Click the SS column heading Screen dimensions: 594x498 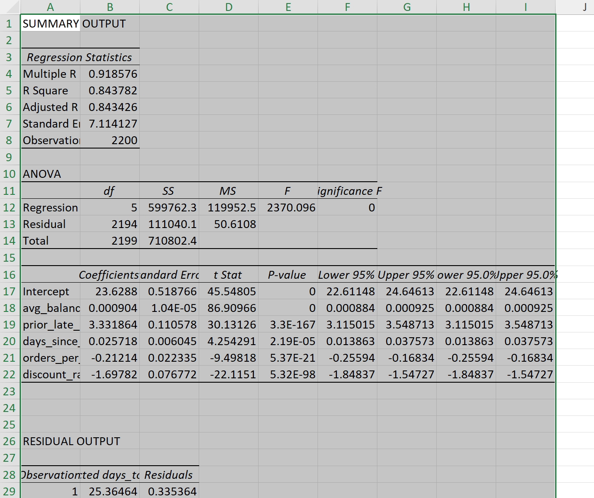pos(169,191)
